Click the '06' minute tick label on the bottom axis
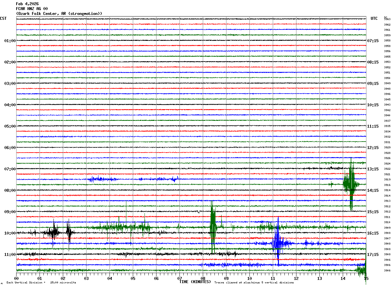The width and height of the screenshot is (392, 287). click(x=156, y=278)
